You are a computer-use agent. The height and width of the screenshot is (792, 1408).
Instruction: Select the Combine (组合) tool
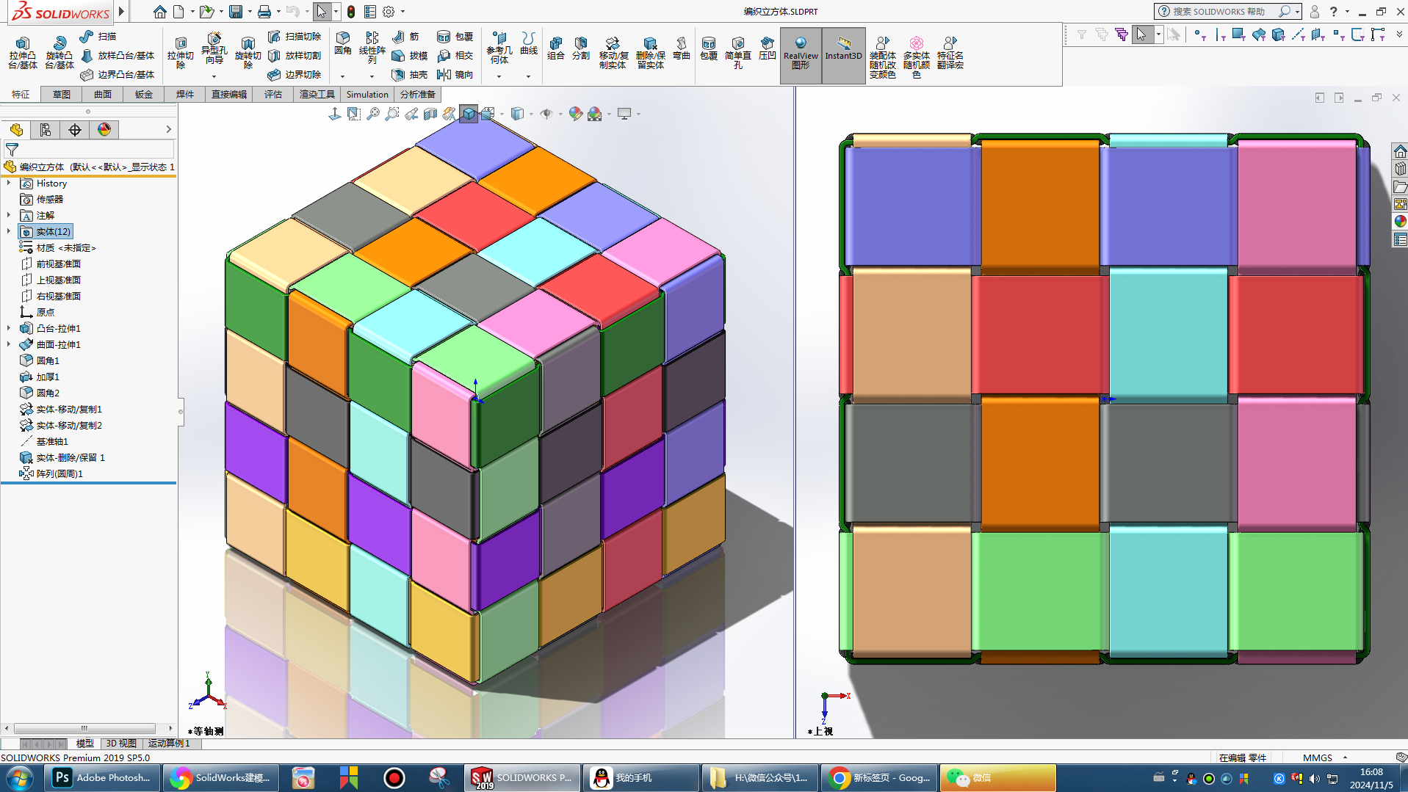[556, 48]
